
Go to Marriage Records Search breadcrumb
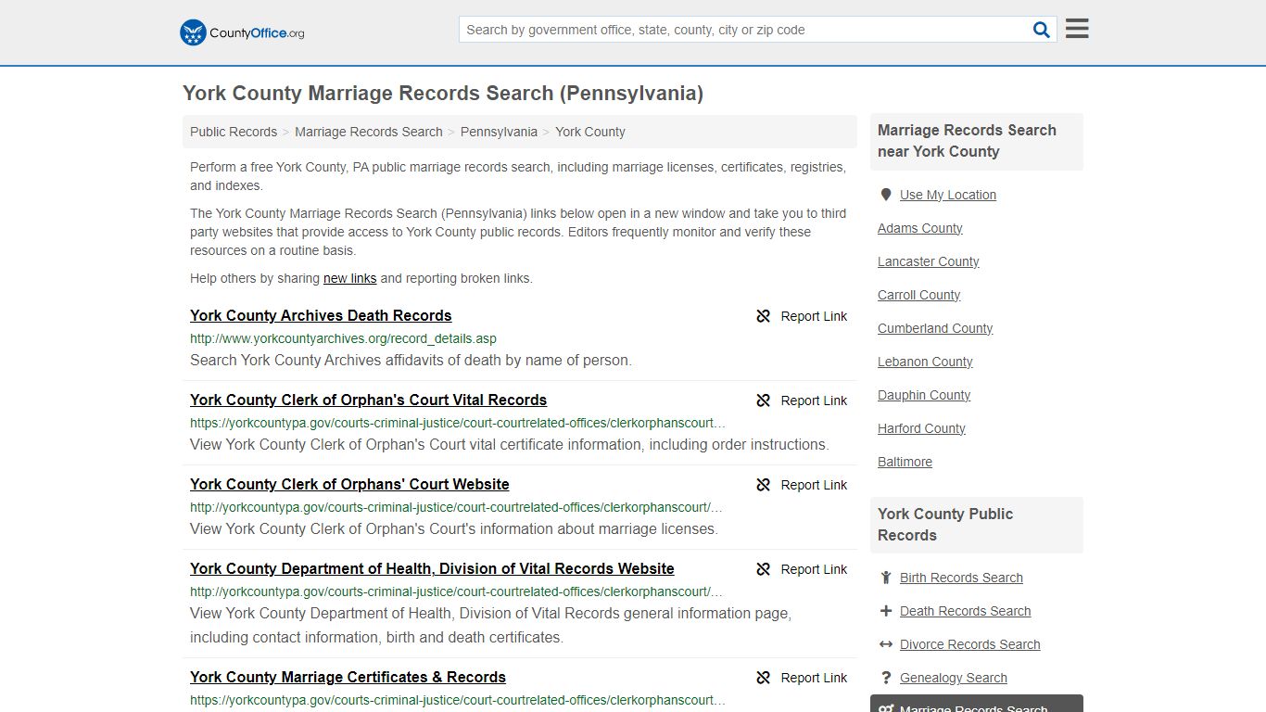(369, 132)
